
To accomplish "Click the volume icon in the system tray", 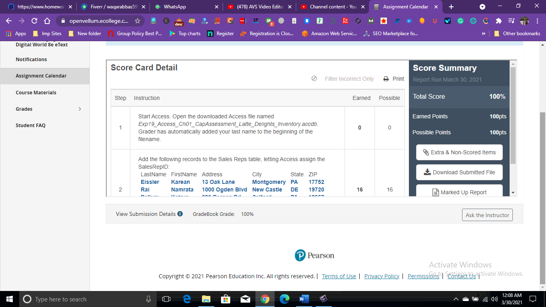I will click(x=494, y=299).
